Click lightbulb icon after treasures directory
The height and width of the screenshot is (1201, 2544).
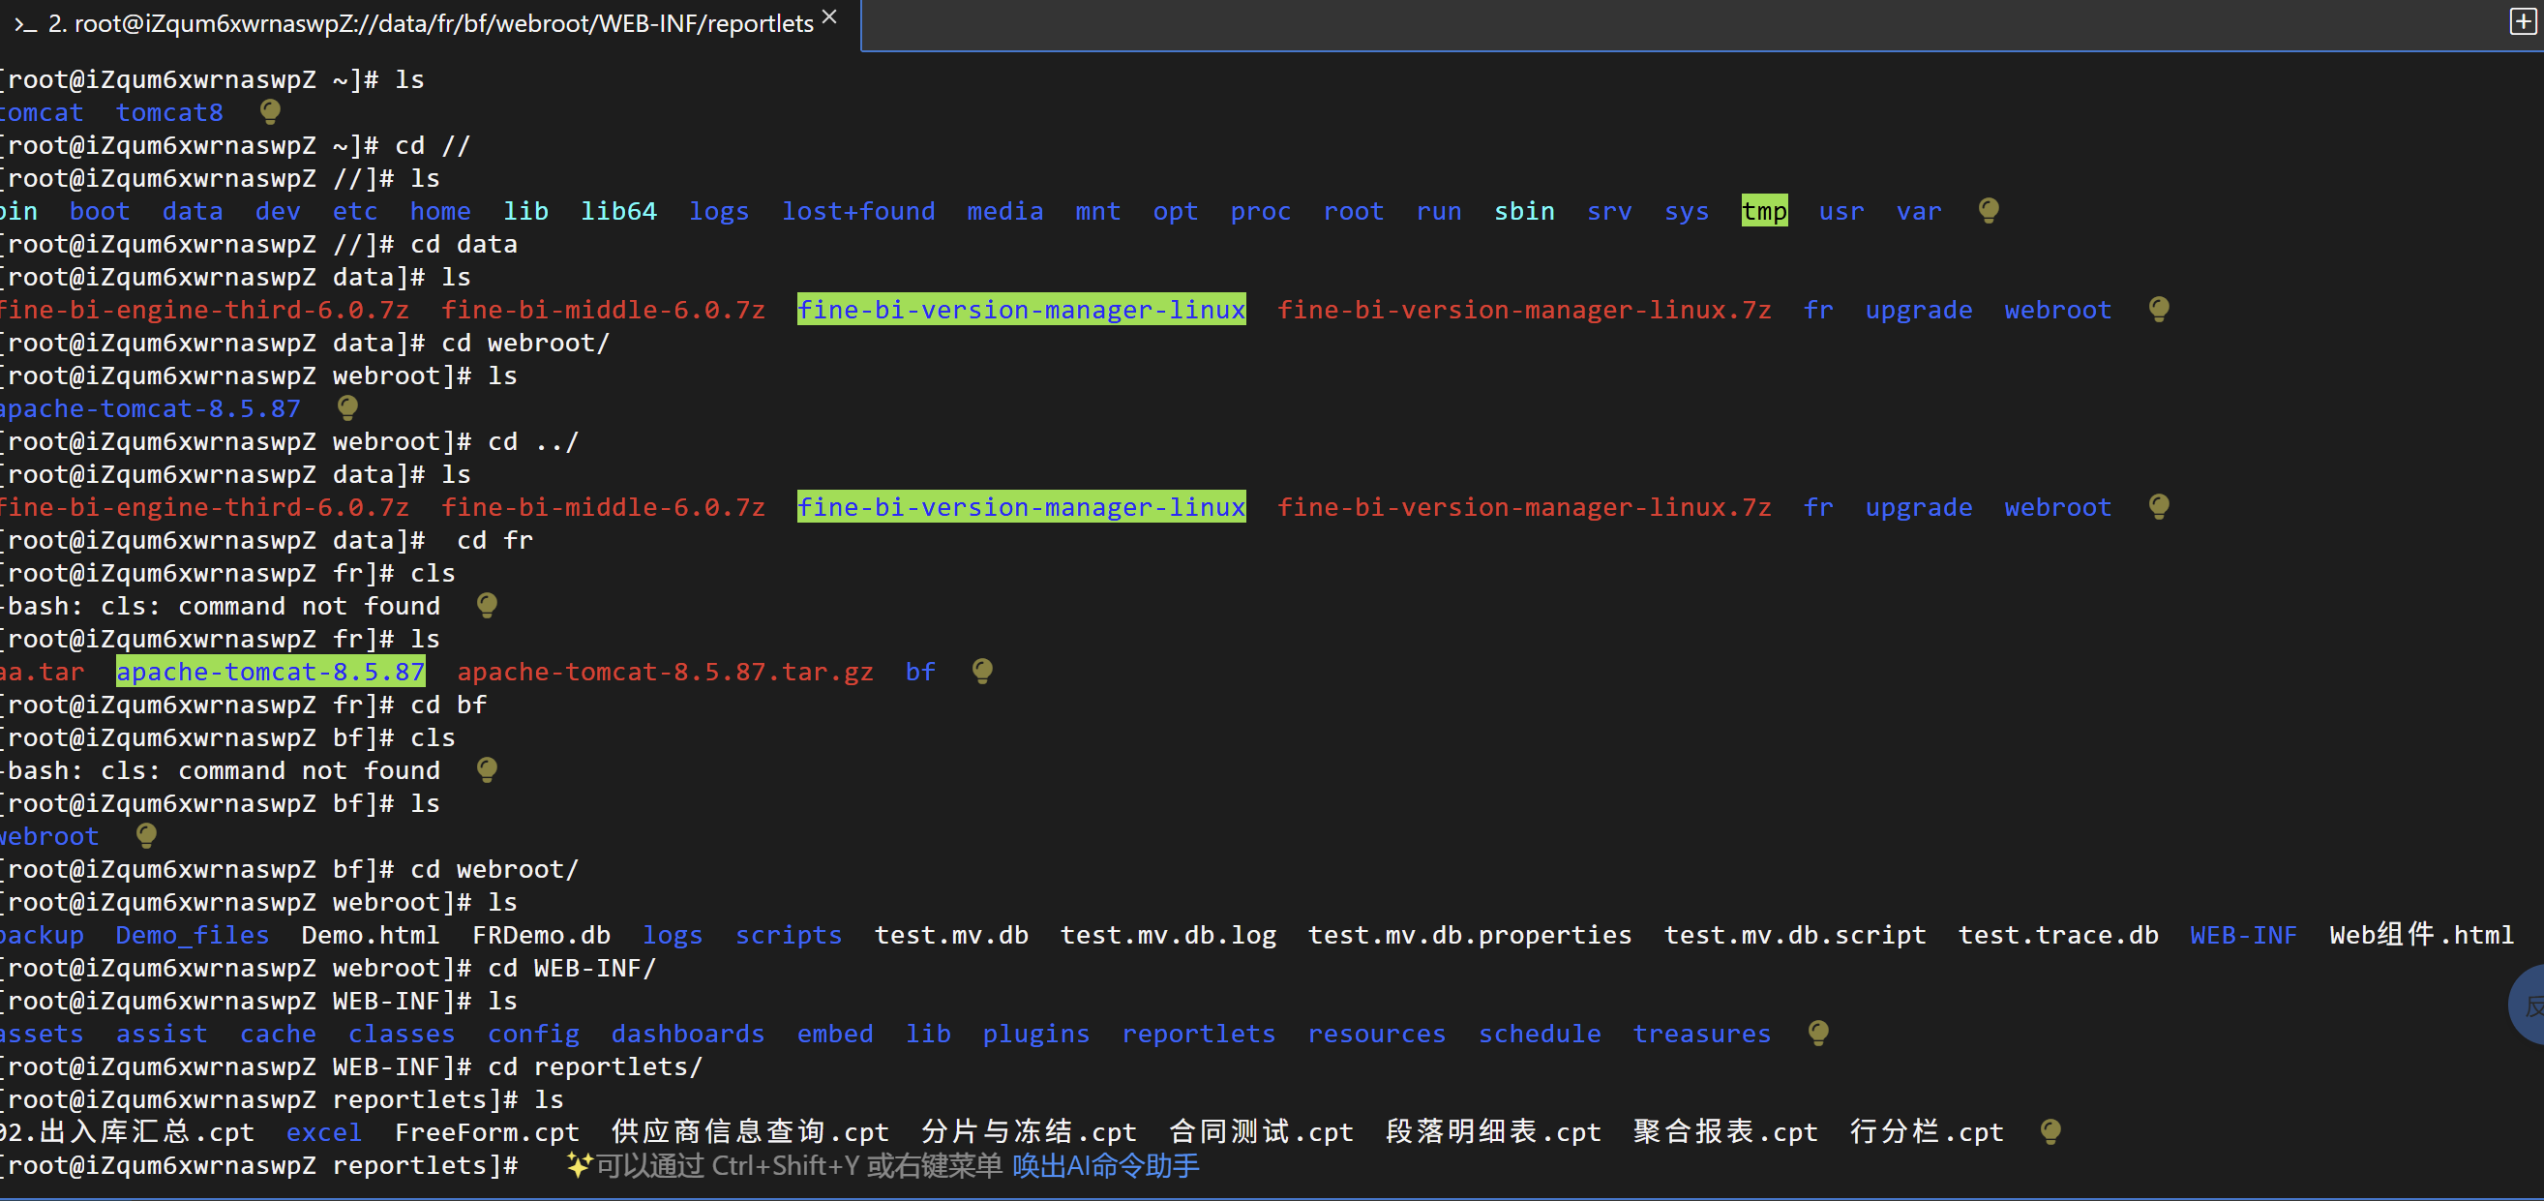1818,1034
